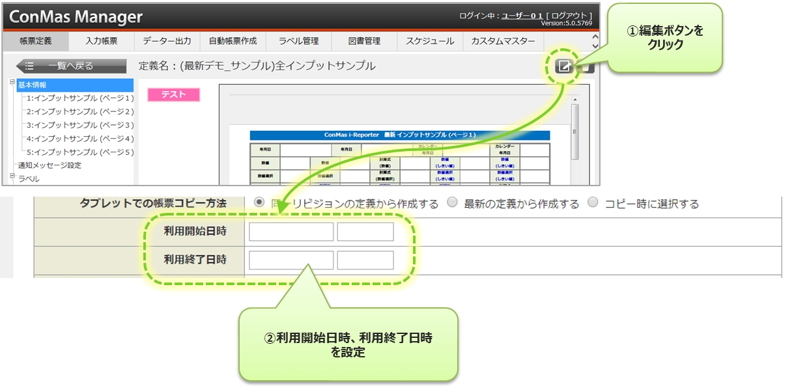Switch to the データー出力 tab
Viewport: 794px width, 388px height.
pos(167,41)
